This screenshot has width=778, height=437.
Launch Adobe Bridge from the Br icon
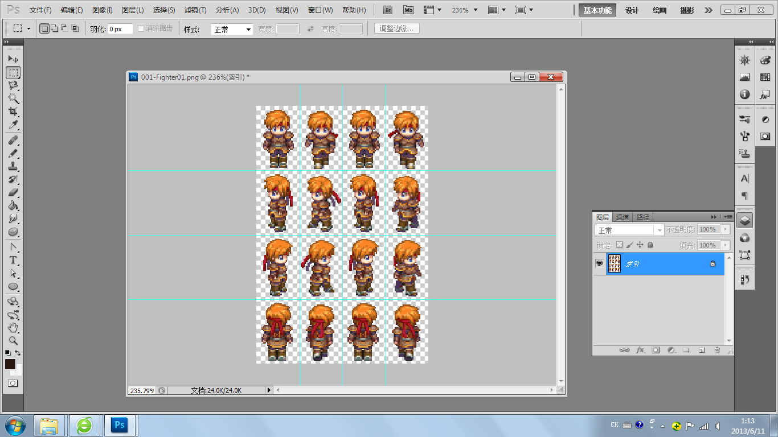pos(388,10)
